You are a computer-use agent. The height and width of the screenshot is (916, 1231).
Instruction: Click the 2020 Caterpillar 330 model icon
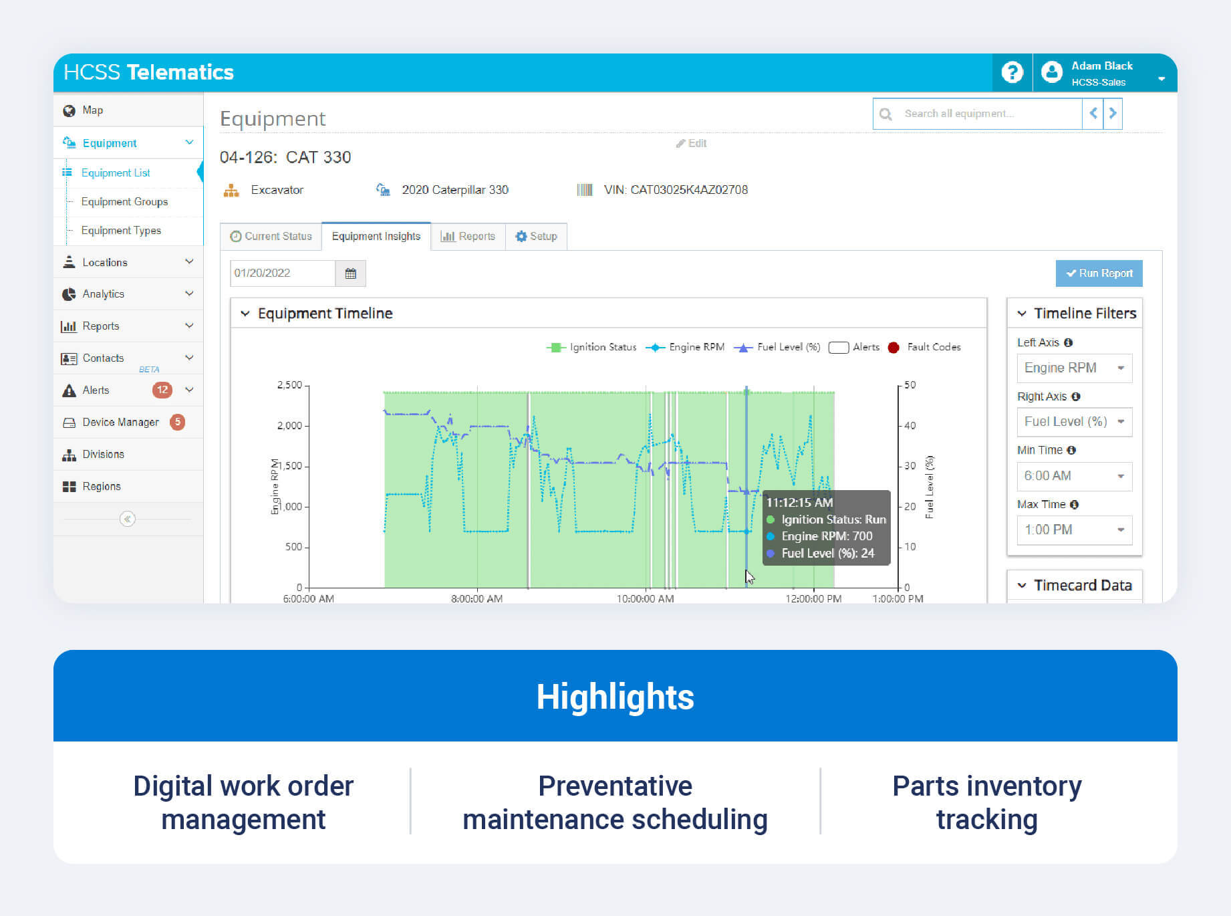(x=383, y=190)
